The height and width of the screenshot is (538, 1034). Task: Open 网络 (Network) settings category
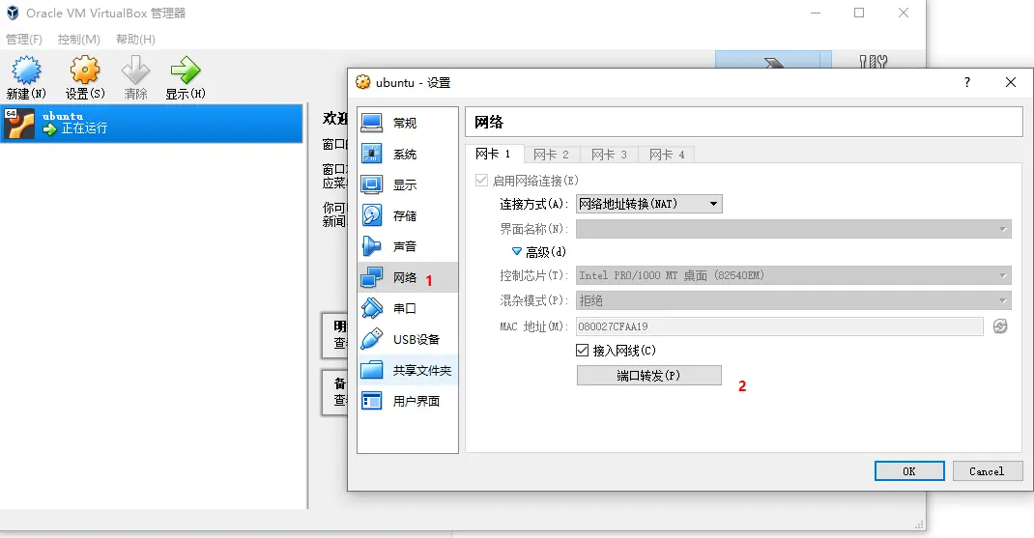pyautogui.click(x=408, y=277)
